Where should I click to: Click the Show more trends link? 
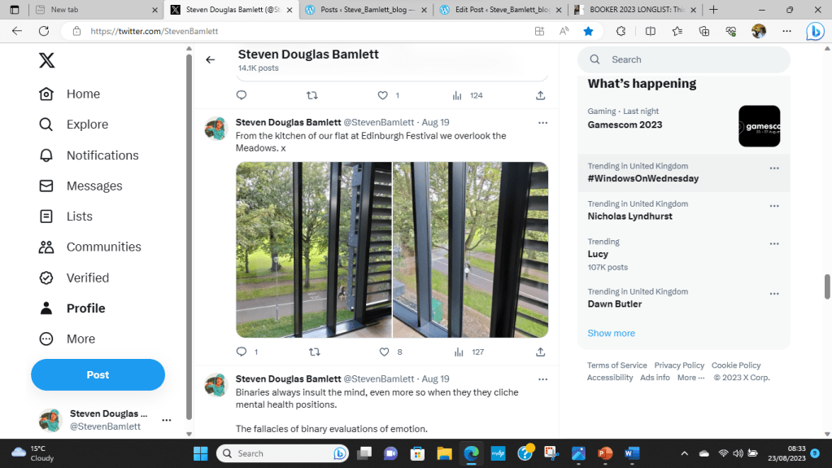tap(611, 333)
